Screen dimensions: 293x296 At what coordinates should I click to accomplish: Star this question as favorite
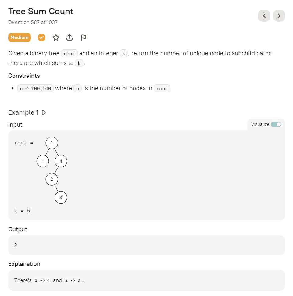pos(56,37)
